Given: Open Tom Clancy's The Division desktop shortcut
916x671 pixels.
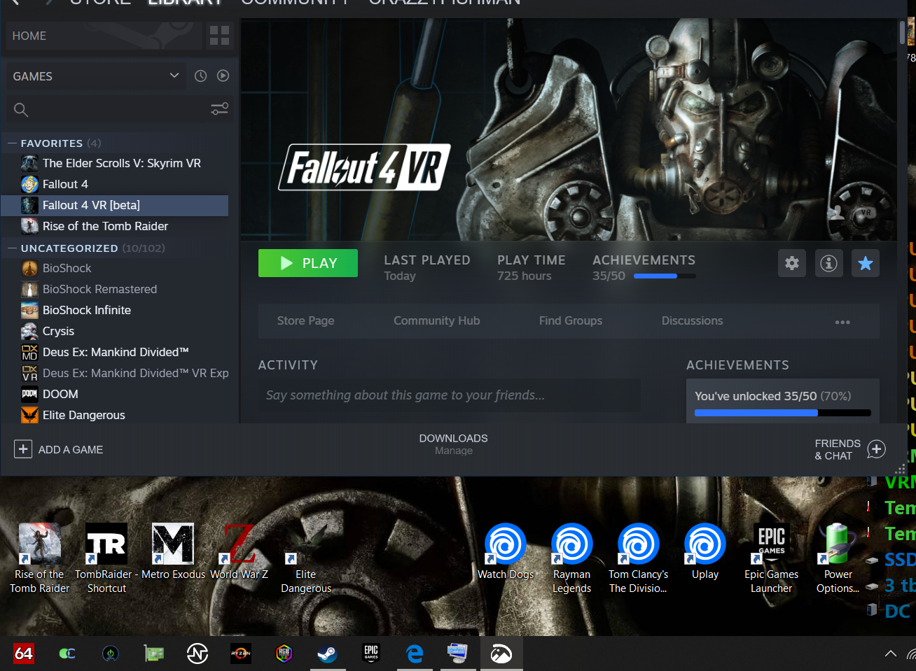Looking at the screenshot, I should pyautogui.click(x=639, y=558).
